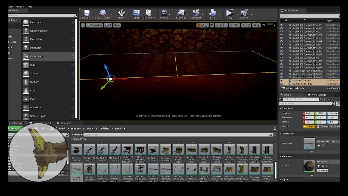Set mobility to Stationary
This screenshot has width=348, height=196.
coord(322,126)
